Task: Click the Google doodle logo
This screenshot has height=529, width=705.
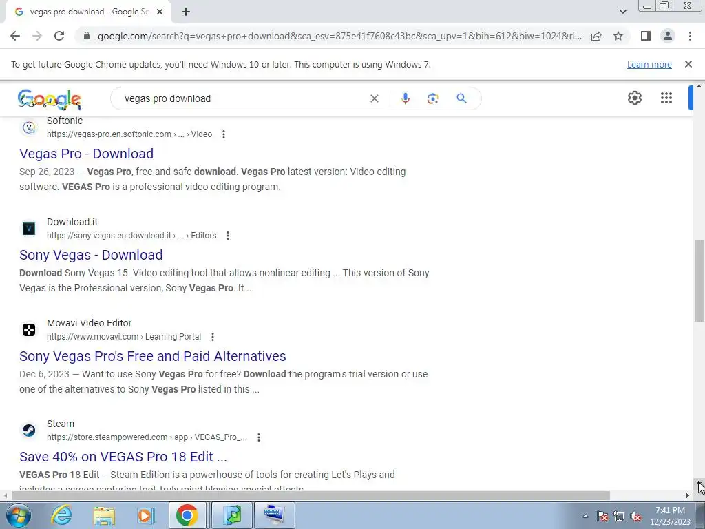Action: click(x=50, y=99)
